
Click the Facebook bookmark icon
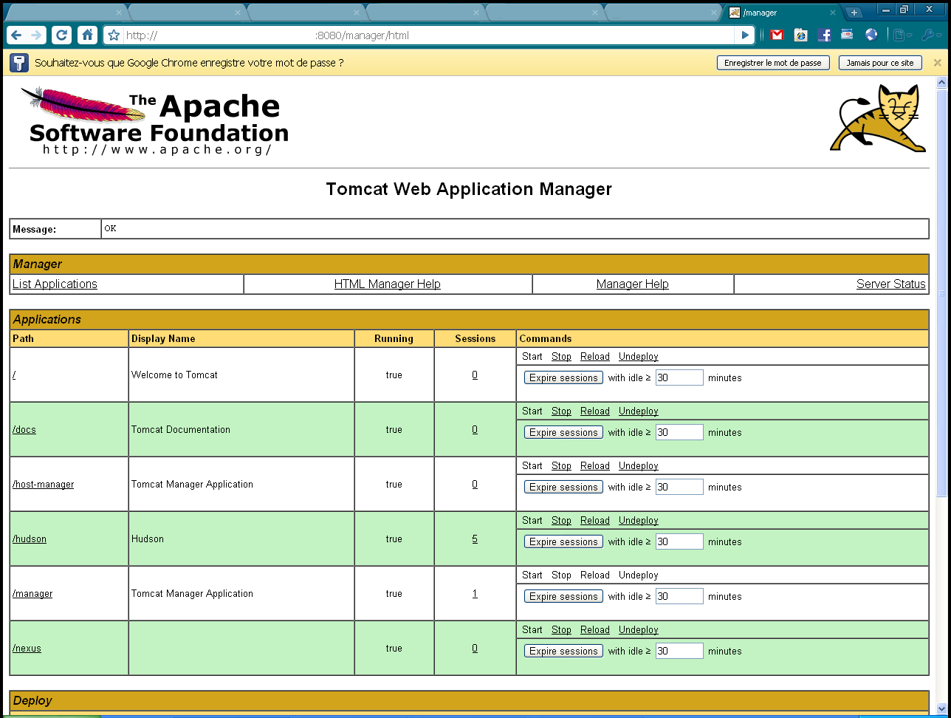pyautogui.click(x=824, y=35)
